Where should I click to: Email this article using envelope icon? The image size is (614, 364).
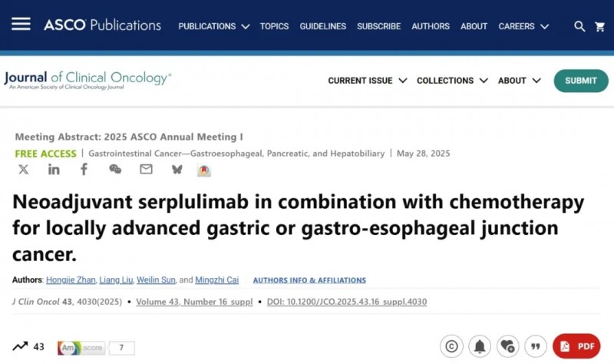click(x=146, y=169)
